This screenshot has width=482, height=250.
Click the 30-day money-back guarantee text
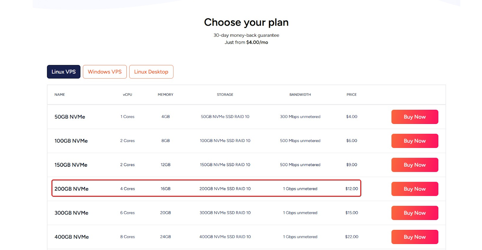coord(246,35)
